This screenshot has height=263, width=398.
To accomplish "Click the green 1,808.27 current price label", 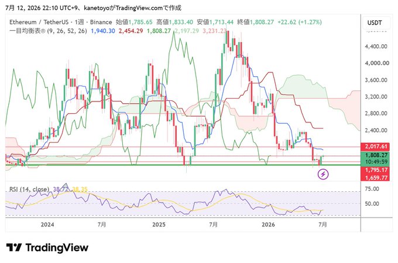I will [375, 155].
